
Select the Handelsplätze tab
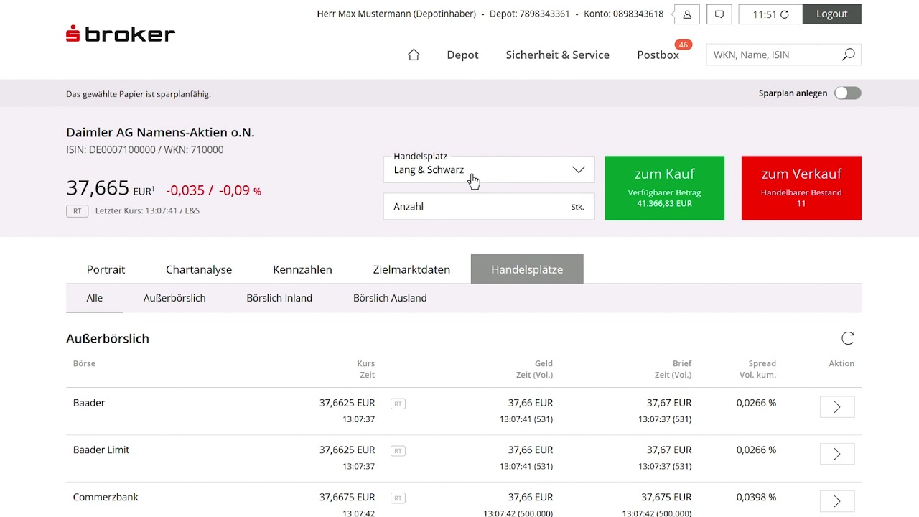(x=527, y=269)
